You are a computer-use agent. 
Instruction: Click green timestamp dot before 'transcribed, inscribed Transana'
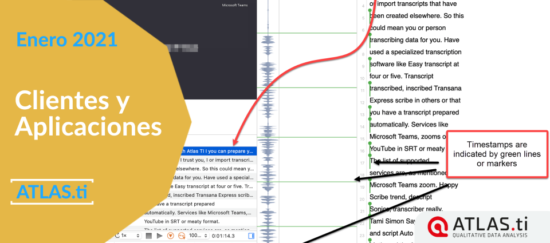(370, 83)
